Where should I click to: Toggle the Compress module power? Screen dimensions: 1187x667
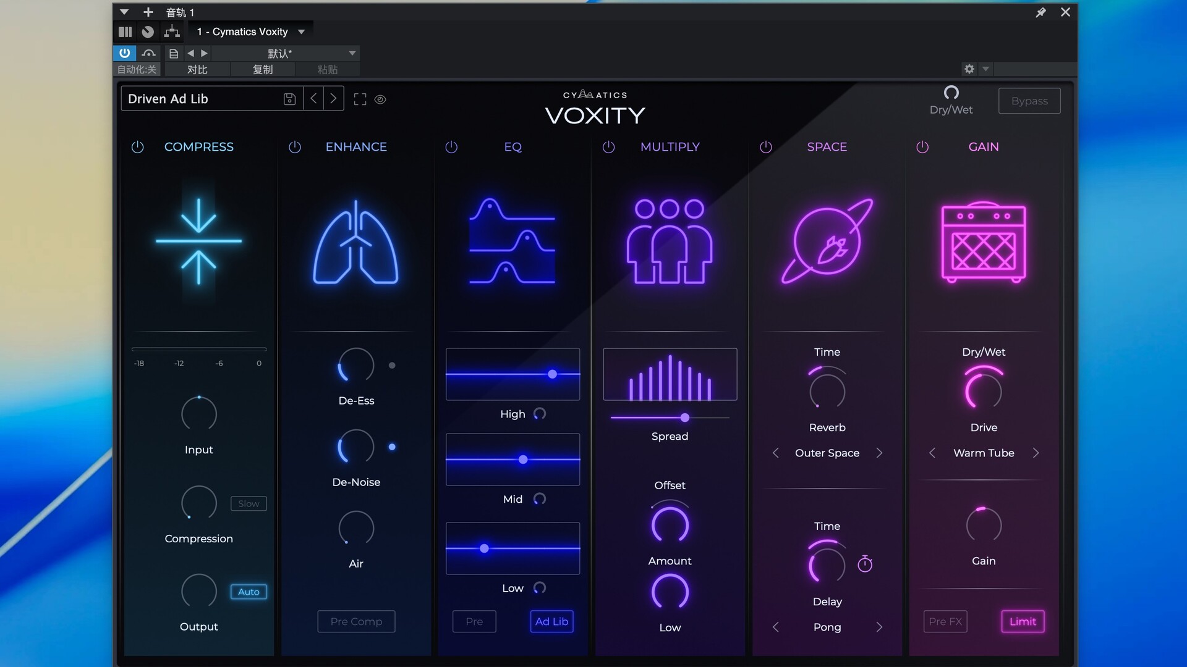(137, 147)
